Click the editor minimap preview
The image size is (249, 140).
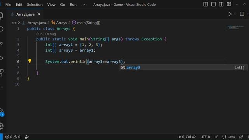(235, 28)
